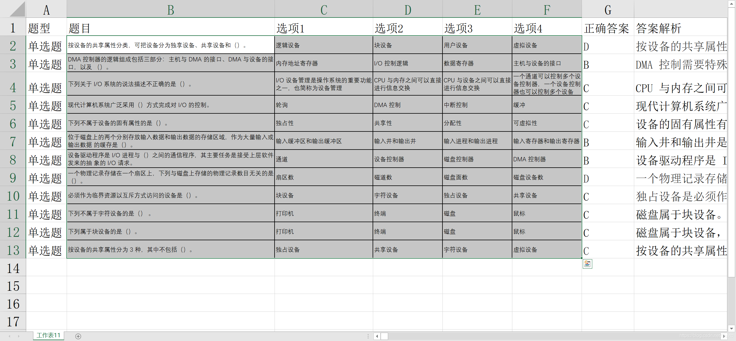Click the previous sheet navigation arrow
The height and width of the screenshot is (341, 736).
9,336
